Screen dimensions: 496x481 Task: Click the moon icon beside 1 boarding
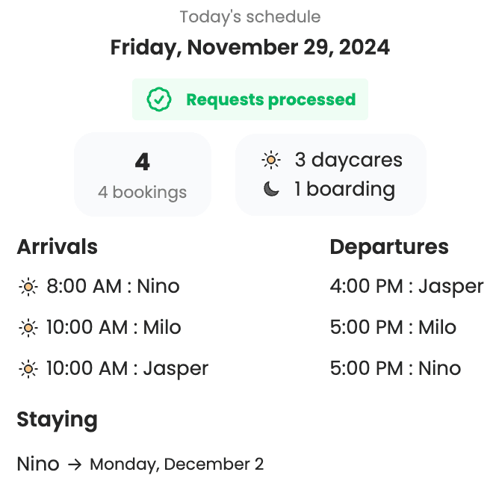[x=271, y=190]
